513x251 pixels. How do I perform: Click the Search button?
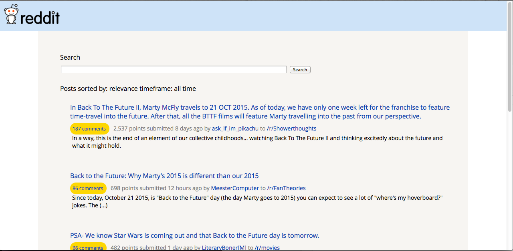[x=300, y=70]
